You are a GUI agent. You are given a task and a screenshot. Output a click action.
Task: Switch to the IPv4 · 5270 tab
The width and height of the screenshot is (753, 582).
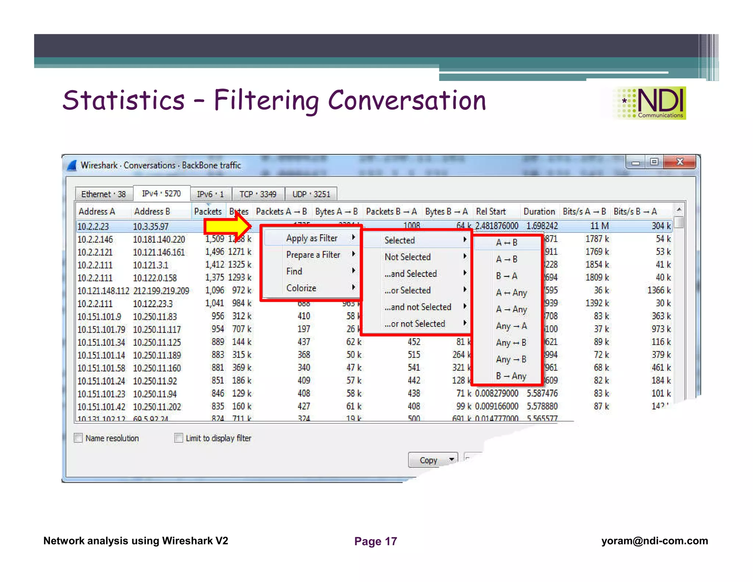[161, 193]
